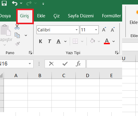Confirm entry with the checkmark icon
This screenshot has width=138, height=116.
(x=65, y=64)
